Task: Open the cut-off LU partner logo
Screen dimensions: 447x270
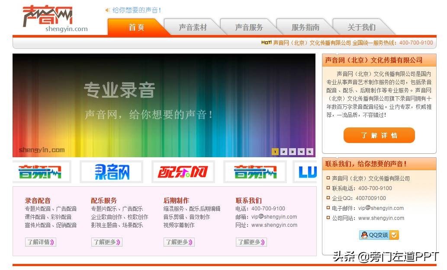Action: click(x=305, y=172)
